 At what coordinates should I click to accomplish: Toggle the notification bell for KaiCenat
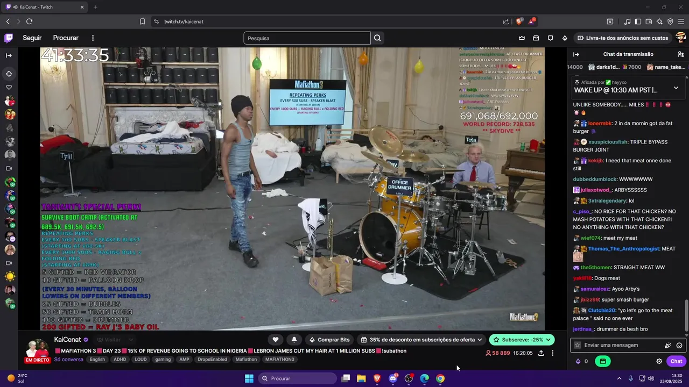(x=294, y=340)
